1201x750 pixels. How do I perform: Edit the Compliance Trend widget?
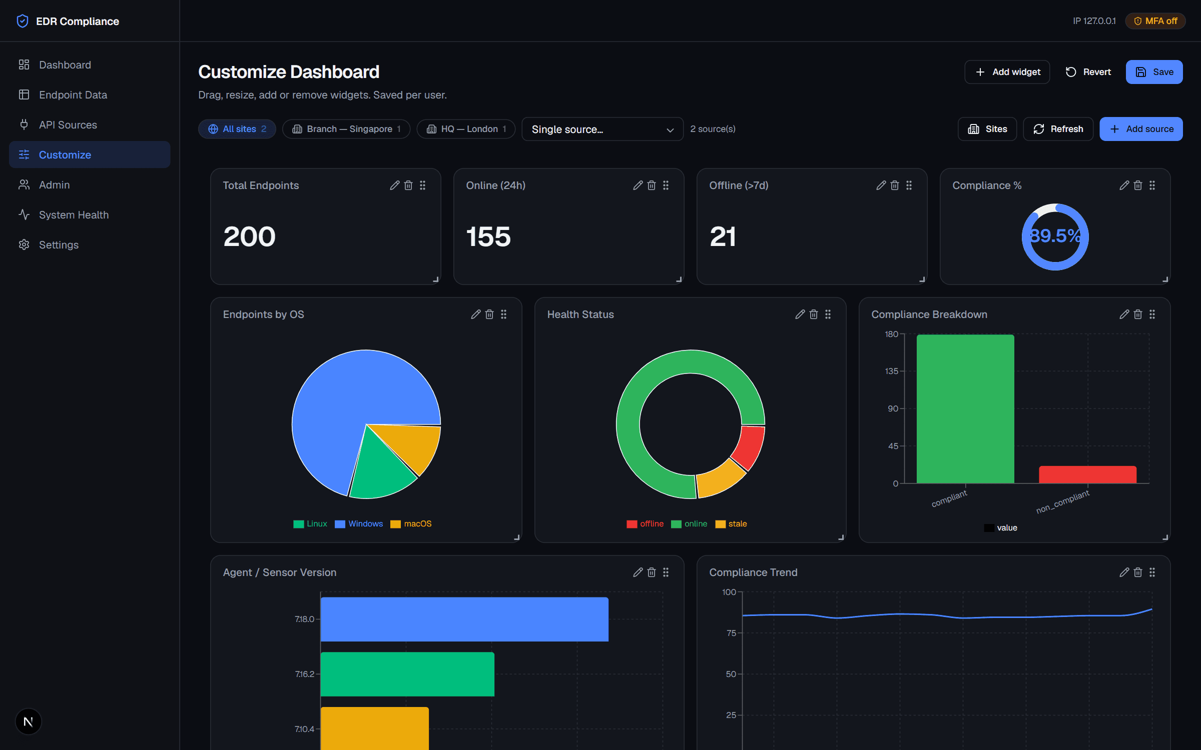pos(1124,572)
